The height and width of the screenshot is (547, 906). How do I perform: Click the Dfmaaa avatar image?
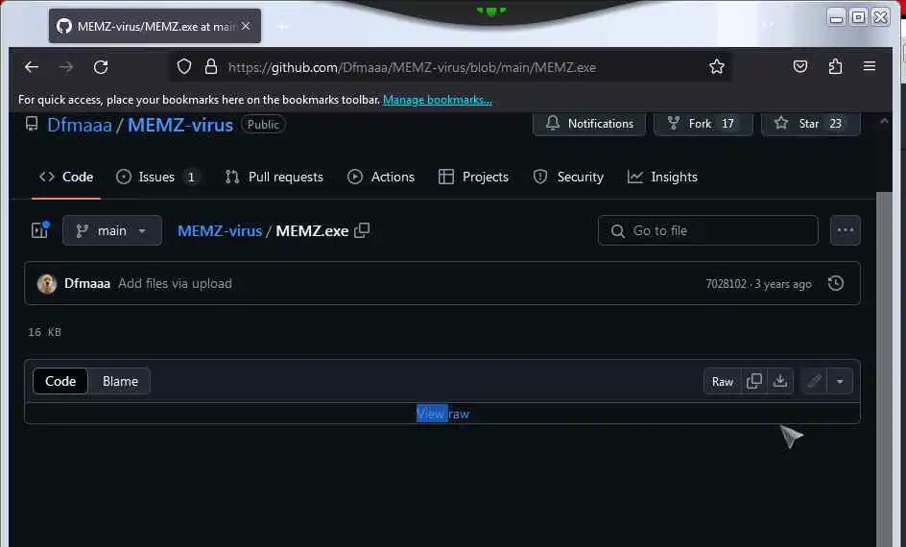click(x=47, y=284)
